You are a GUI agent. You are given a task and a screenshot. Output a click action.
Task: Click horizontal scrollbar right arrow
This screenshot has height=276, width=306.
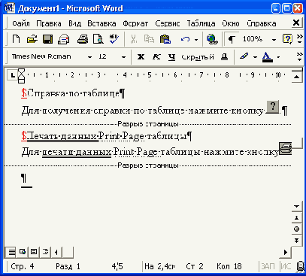pyautogui.click(x=285, y=252)
